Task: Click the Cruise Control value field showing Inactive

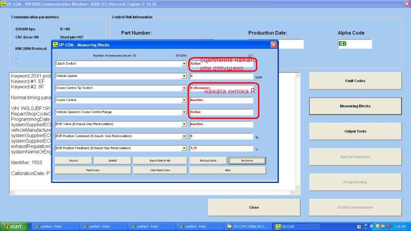Action: click(221, 100)
